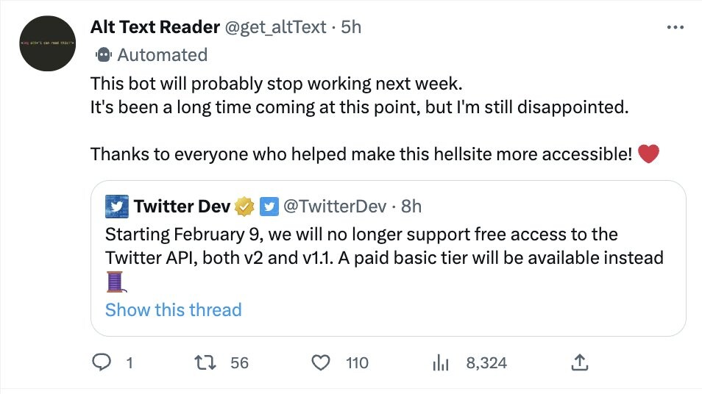Open the @TwitterDev handle in the quoted tweet

coord(335,207)
